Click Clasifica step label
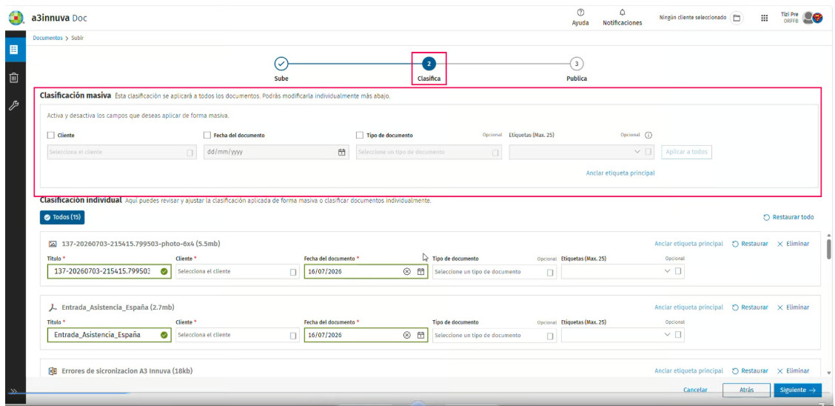 429,79
